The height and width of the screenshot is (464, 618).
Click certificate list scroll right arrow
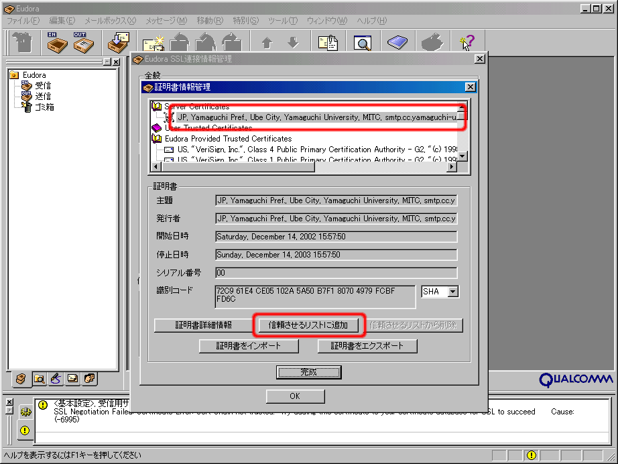(x=452, y=167)
